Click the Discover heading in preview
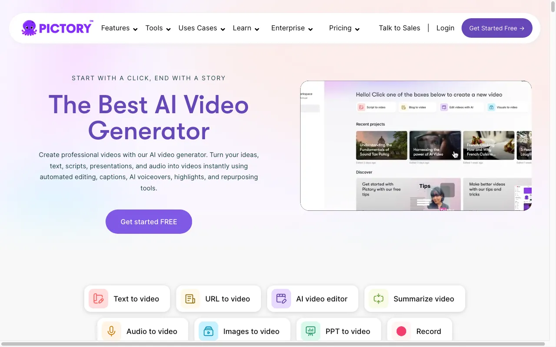This screenshot has height=347, width=556. click(364, 172)
